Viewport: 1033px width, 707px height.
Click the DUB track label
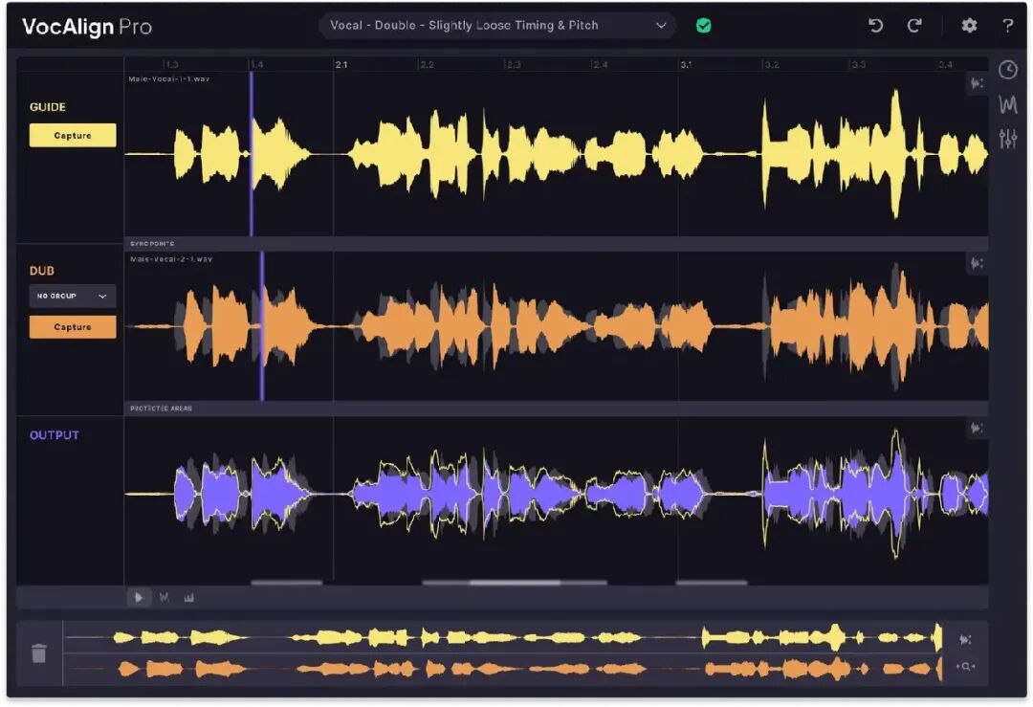pyautogui.click(x=41, y=271)
